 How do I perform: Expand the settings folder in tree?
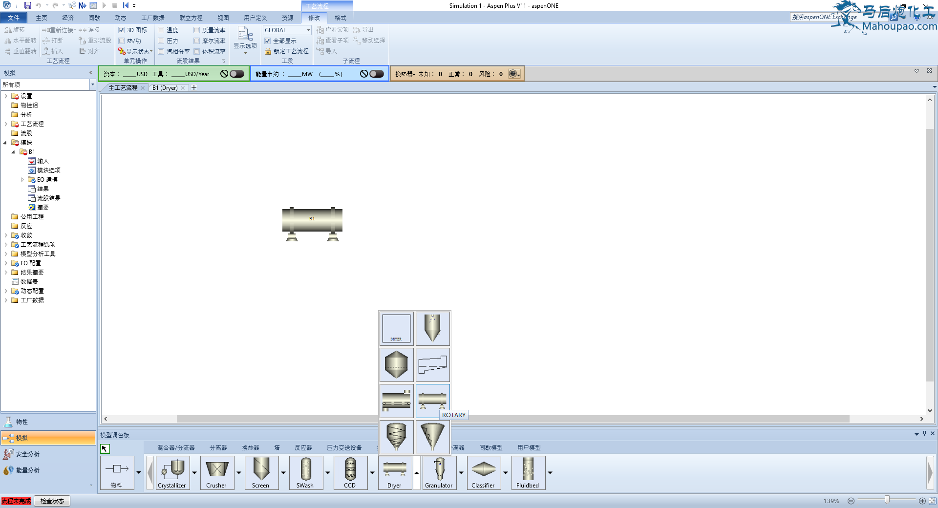click(x=5, y=96)
